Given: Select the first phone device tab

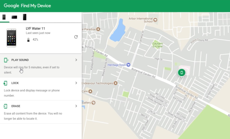Looking at the screenshot, I should (4, 17).
